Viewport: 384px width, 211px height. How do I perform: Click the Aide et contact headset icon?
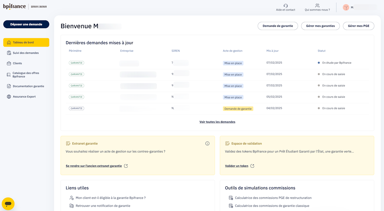coord(285,6)
